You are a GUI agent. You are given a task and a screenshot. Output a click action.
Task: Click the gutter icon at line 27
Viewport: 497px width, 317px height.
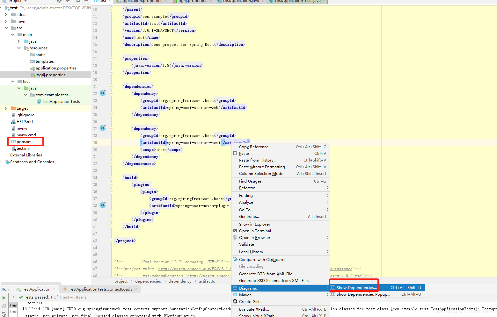point(103,128)
